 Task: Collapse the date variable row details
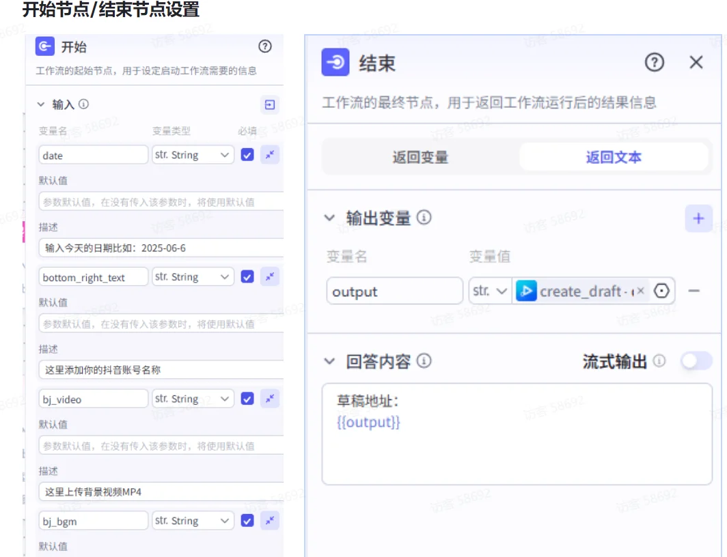(270, 155)
